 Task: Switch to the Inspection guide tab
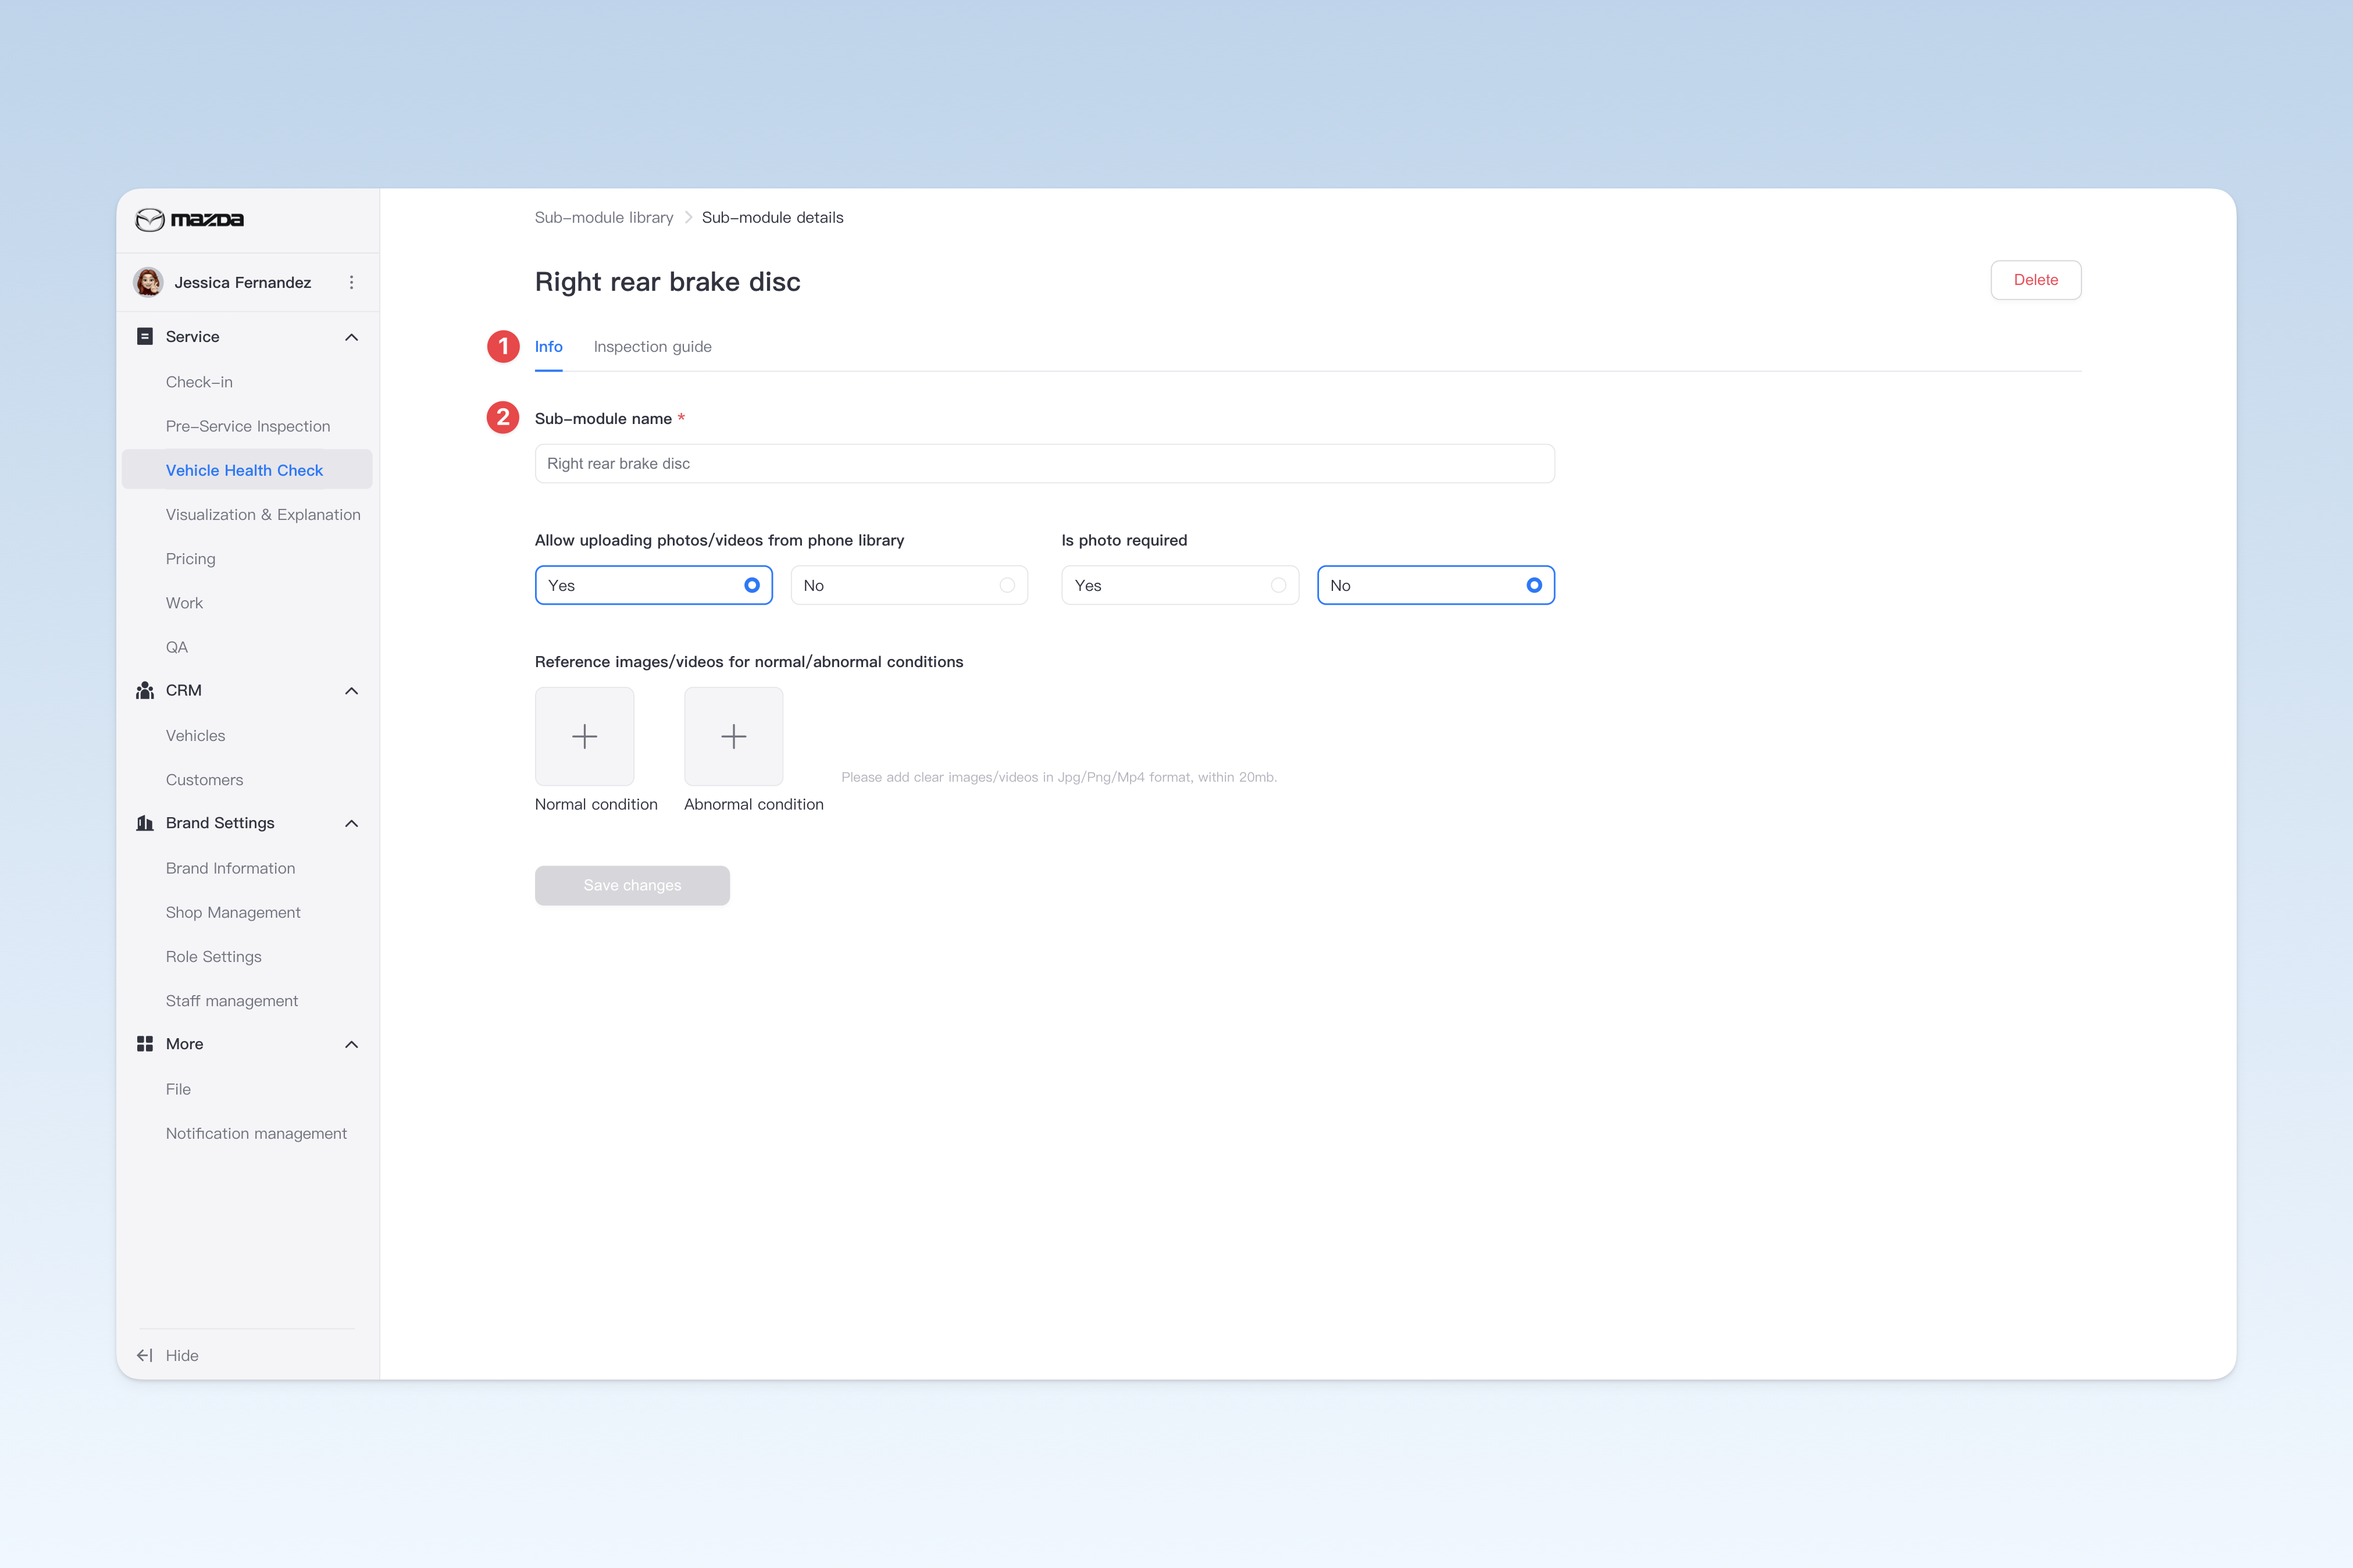pos(653,347)
